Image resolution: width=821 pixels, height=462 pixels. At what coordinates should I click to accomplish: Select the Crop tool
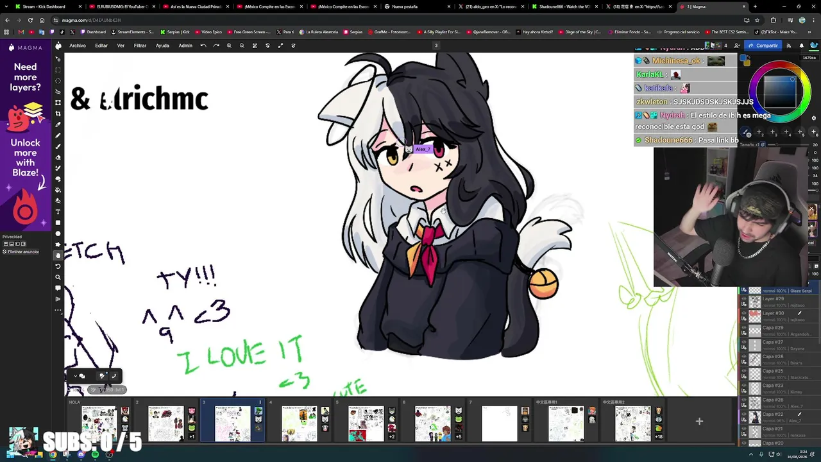(58, 114)
